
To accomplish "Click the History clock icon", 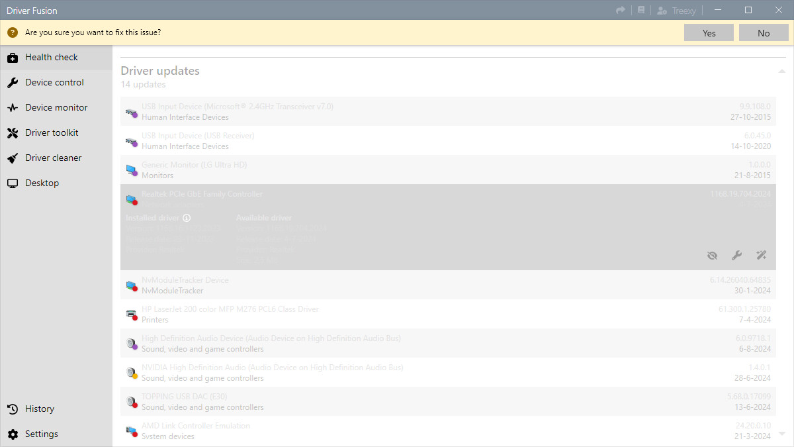I will (13, 409).
